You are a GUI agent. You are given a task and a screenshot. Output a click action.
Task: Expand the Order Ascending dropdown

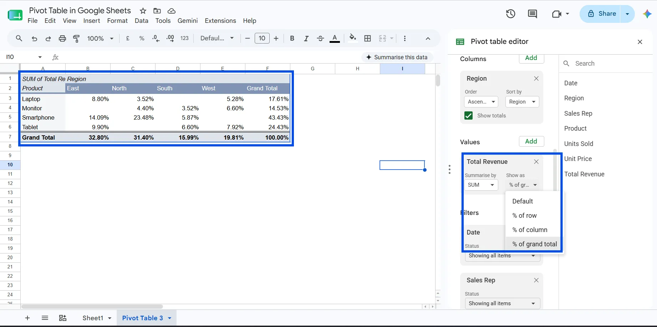pyautogui.click(x=481, y=102)
